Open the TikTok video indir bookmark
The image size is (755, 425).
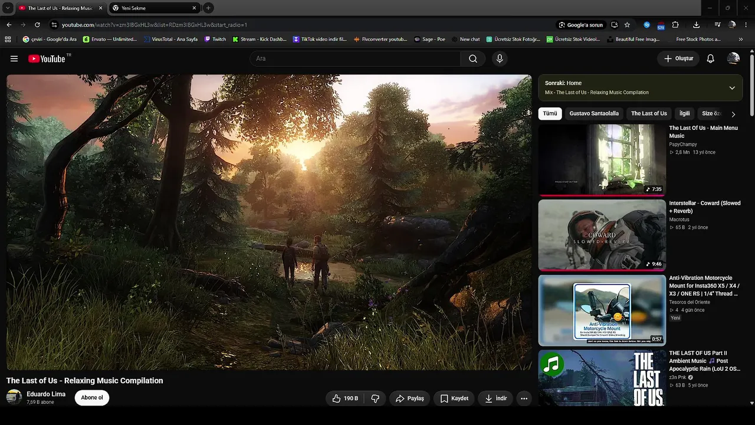tap(320, 39)
